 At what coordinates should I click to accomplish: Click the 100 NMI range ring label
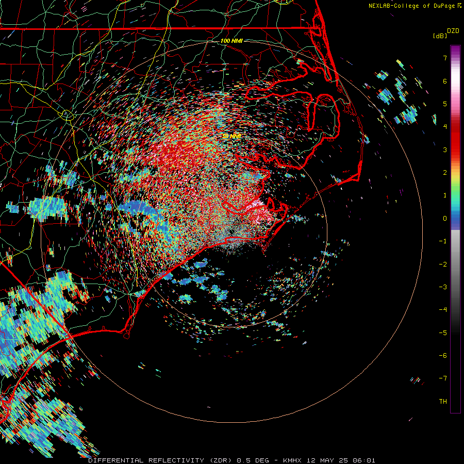tap(231, 41)
